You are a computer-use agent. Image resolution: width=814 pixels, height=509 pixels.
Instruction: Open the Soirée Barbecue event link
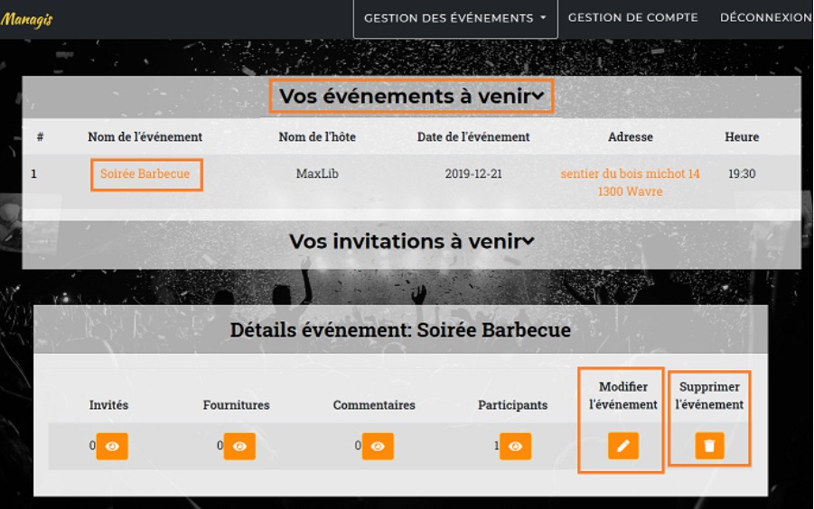[x=145, y=174]
